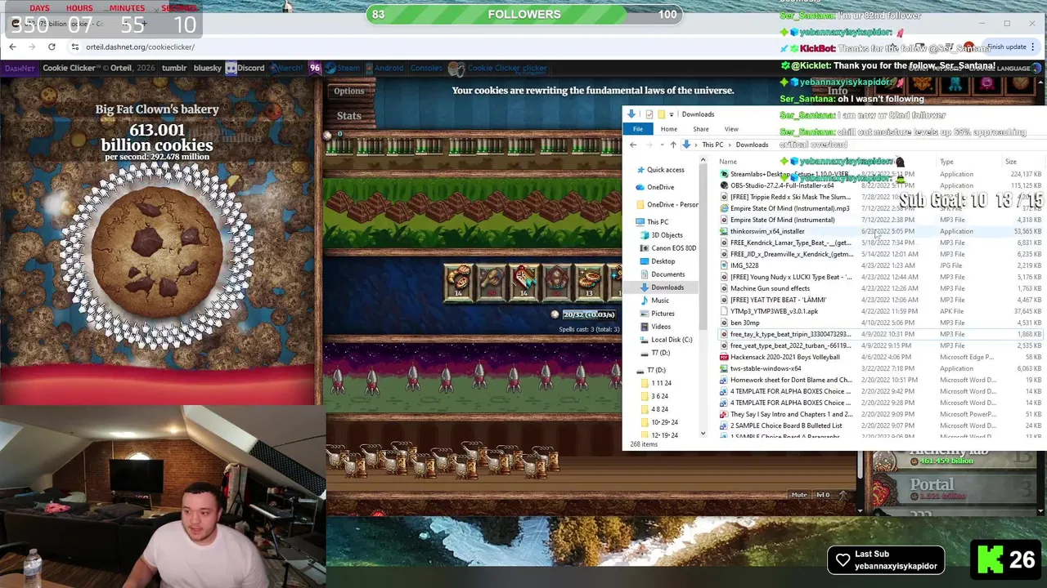Open the Home ribbon tab in explorer
This screenshot has width=1047, height=588.
pos(668,129)
